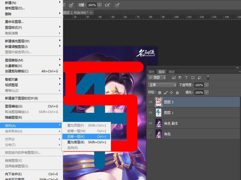The height and width of the screenshot is (180, 241).
Task: Enable airbrush mode icon next to flow
Action: point(107,5)
